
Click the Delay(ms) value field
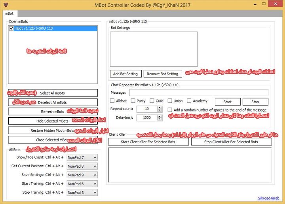147,117
